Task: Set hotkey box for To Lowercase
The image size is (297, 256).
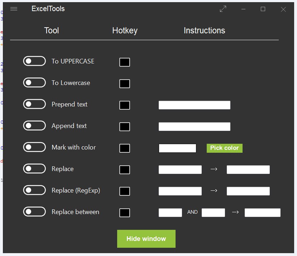Action: tap(125, 84)
